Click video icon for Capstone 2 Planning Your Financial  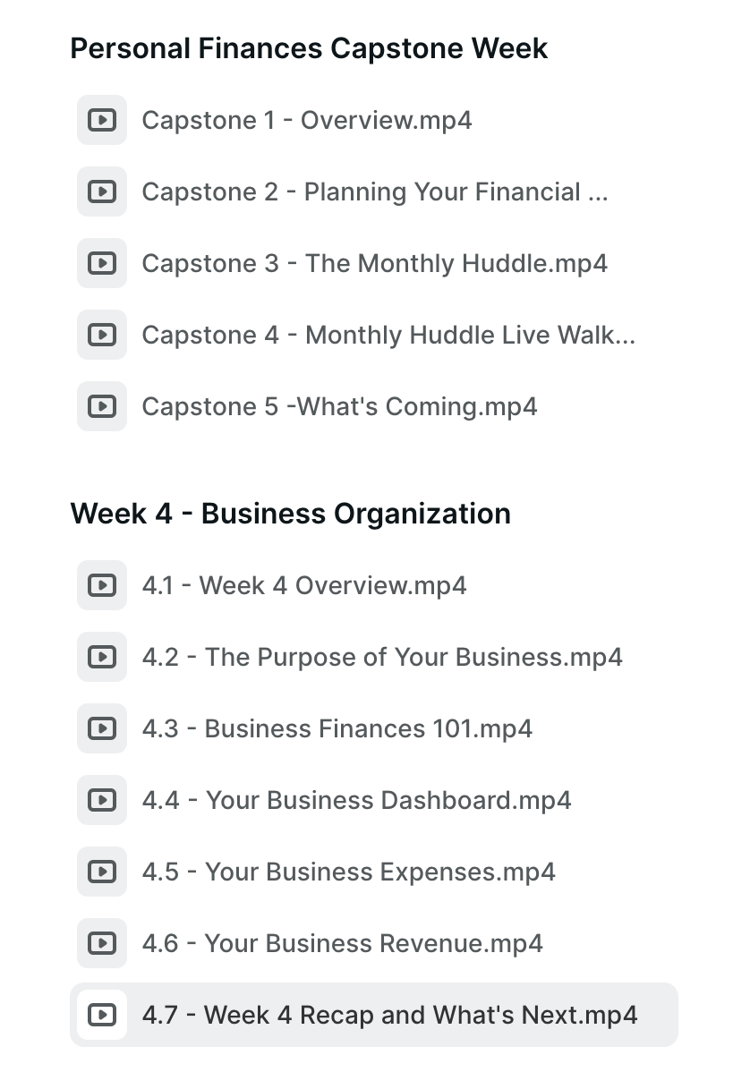(x=102, y=191)
